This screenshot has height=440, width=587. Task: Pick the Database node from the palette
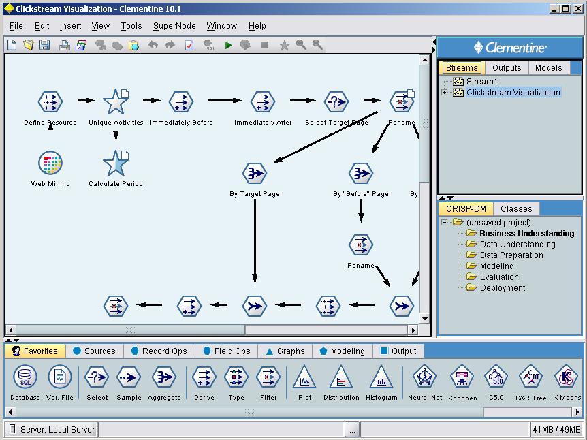pos(25,377)
